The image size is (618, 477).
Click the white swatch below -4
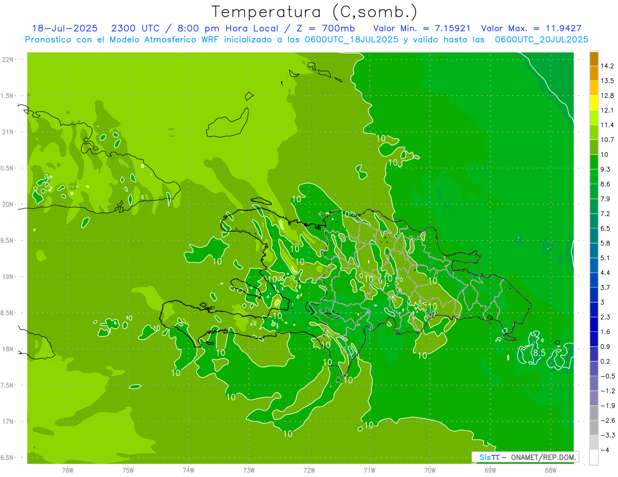(594, 457)
